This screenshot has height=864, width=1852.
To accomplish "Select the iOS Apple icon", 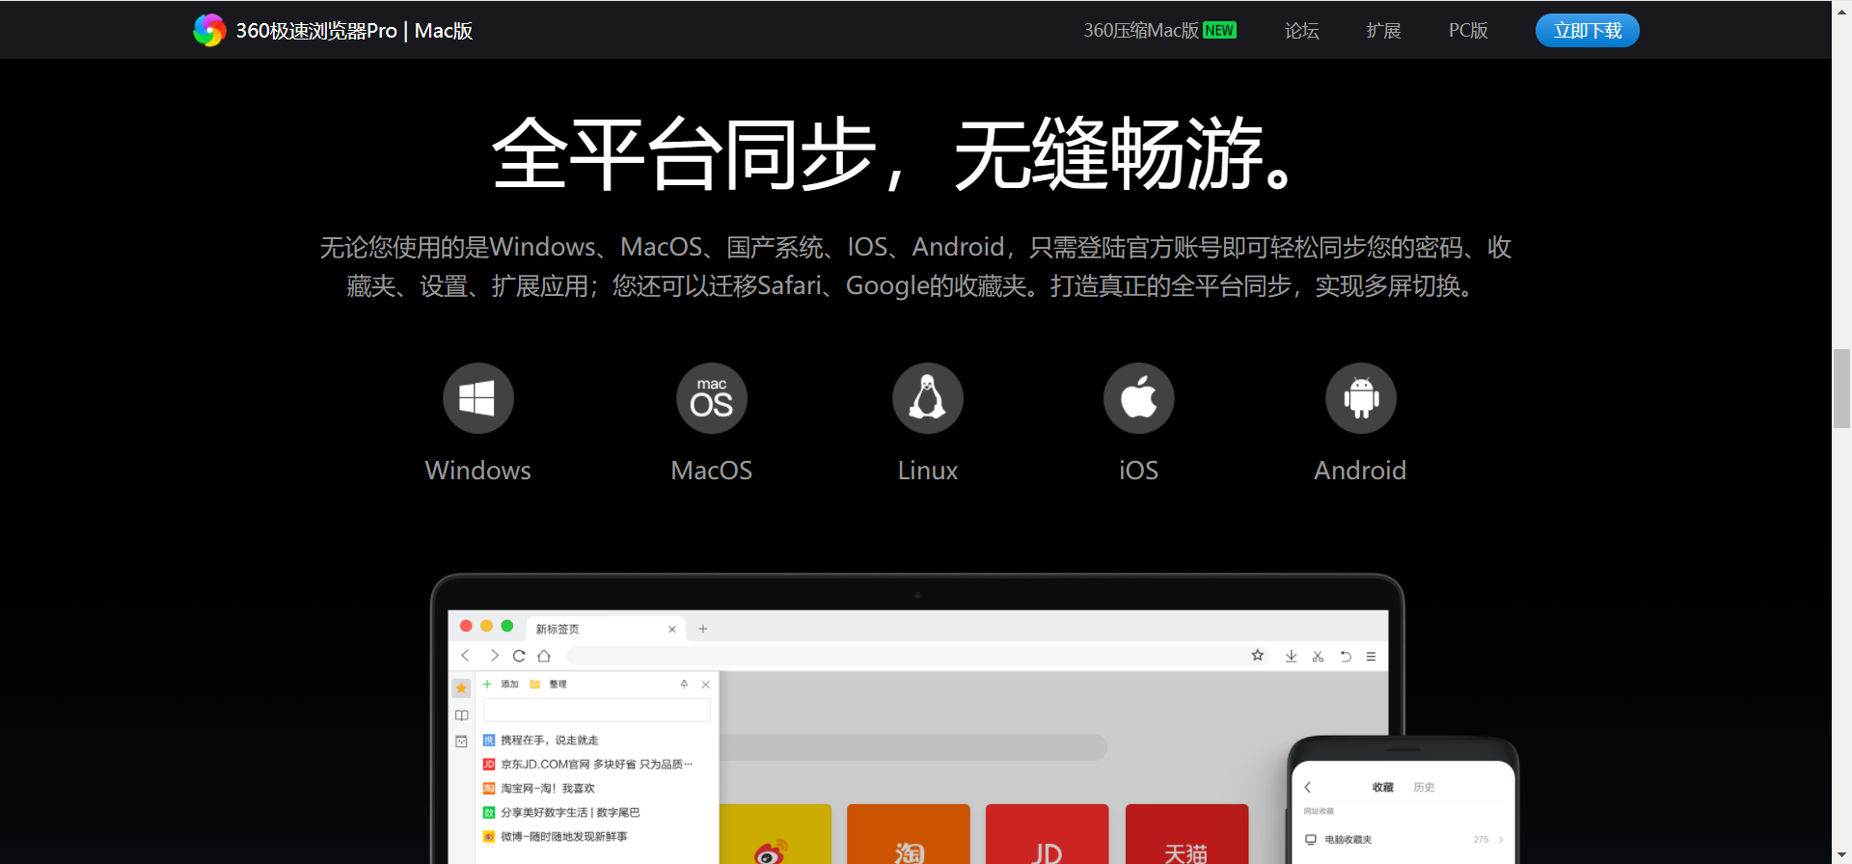I will pos(1139,398).
